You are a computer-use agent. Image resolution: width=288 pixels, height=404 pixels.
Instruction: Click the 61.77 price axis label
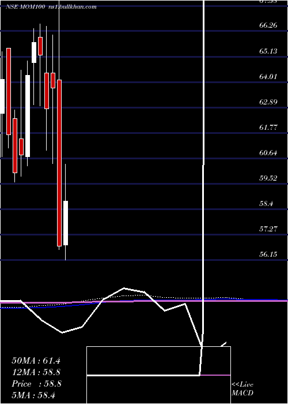pyautogui.click(x=268, y=127)
